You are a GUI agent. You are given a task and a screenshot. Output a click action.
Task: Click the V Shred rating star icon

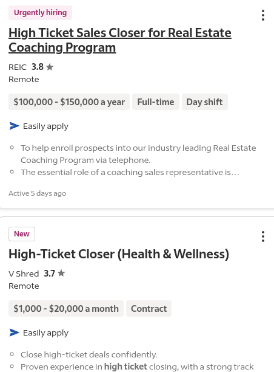click(x=61, y=274)
